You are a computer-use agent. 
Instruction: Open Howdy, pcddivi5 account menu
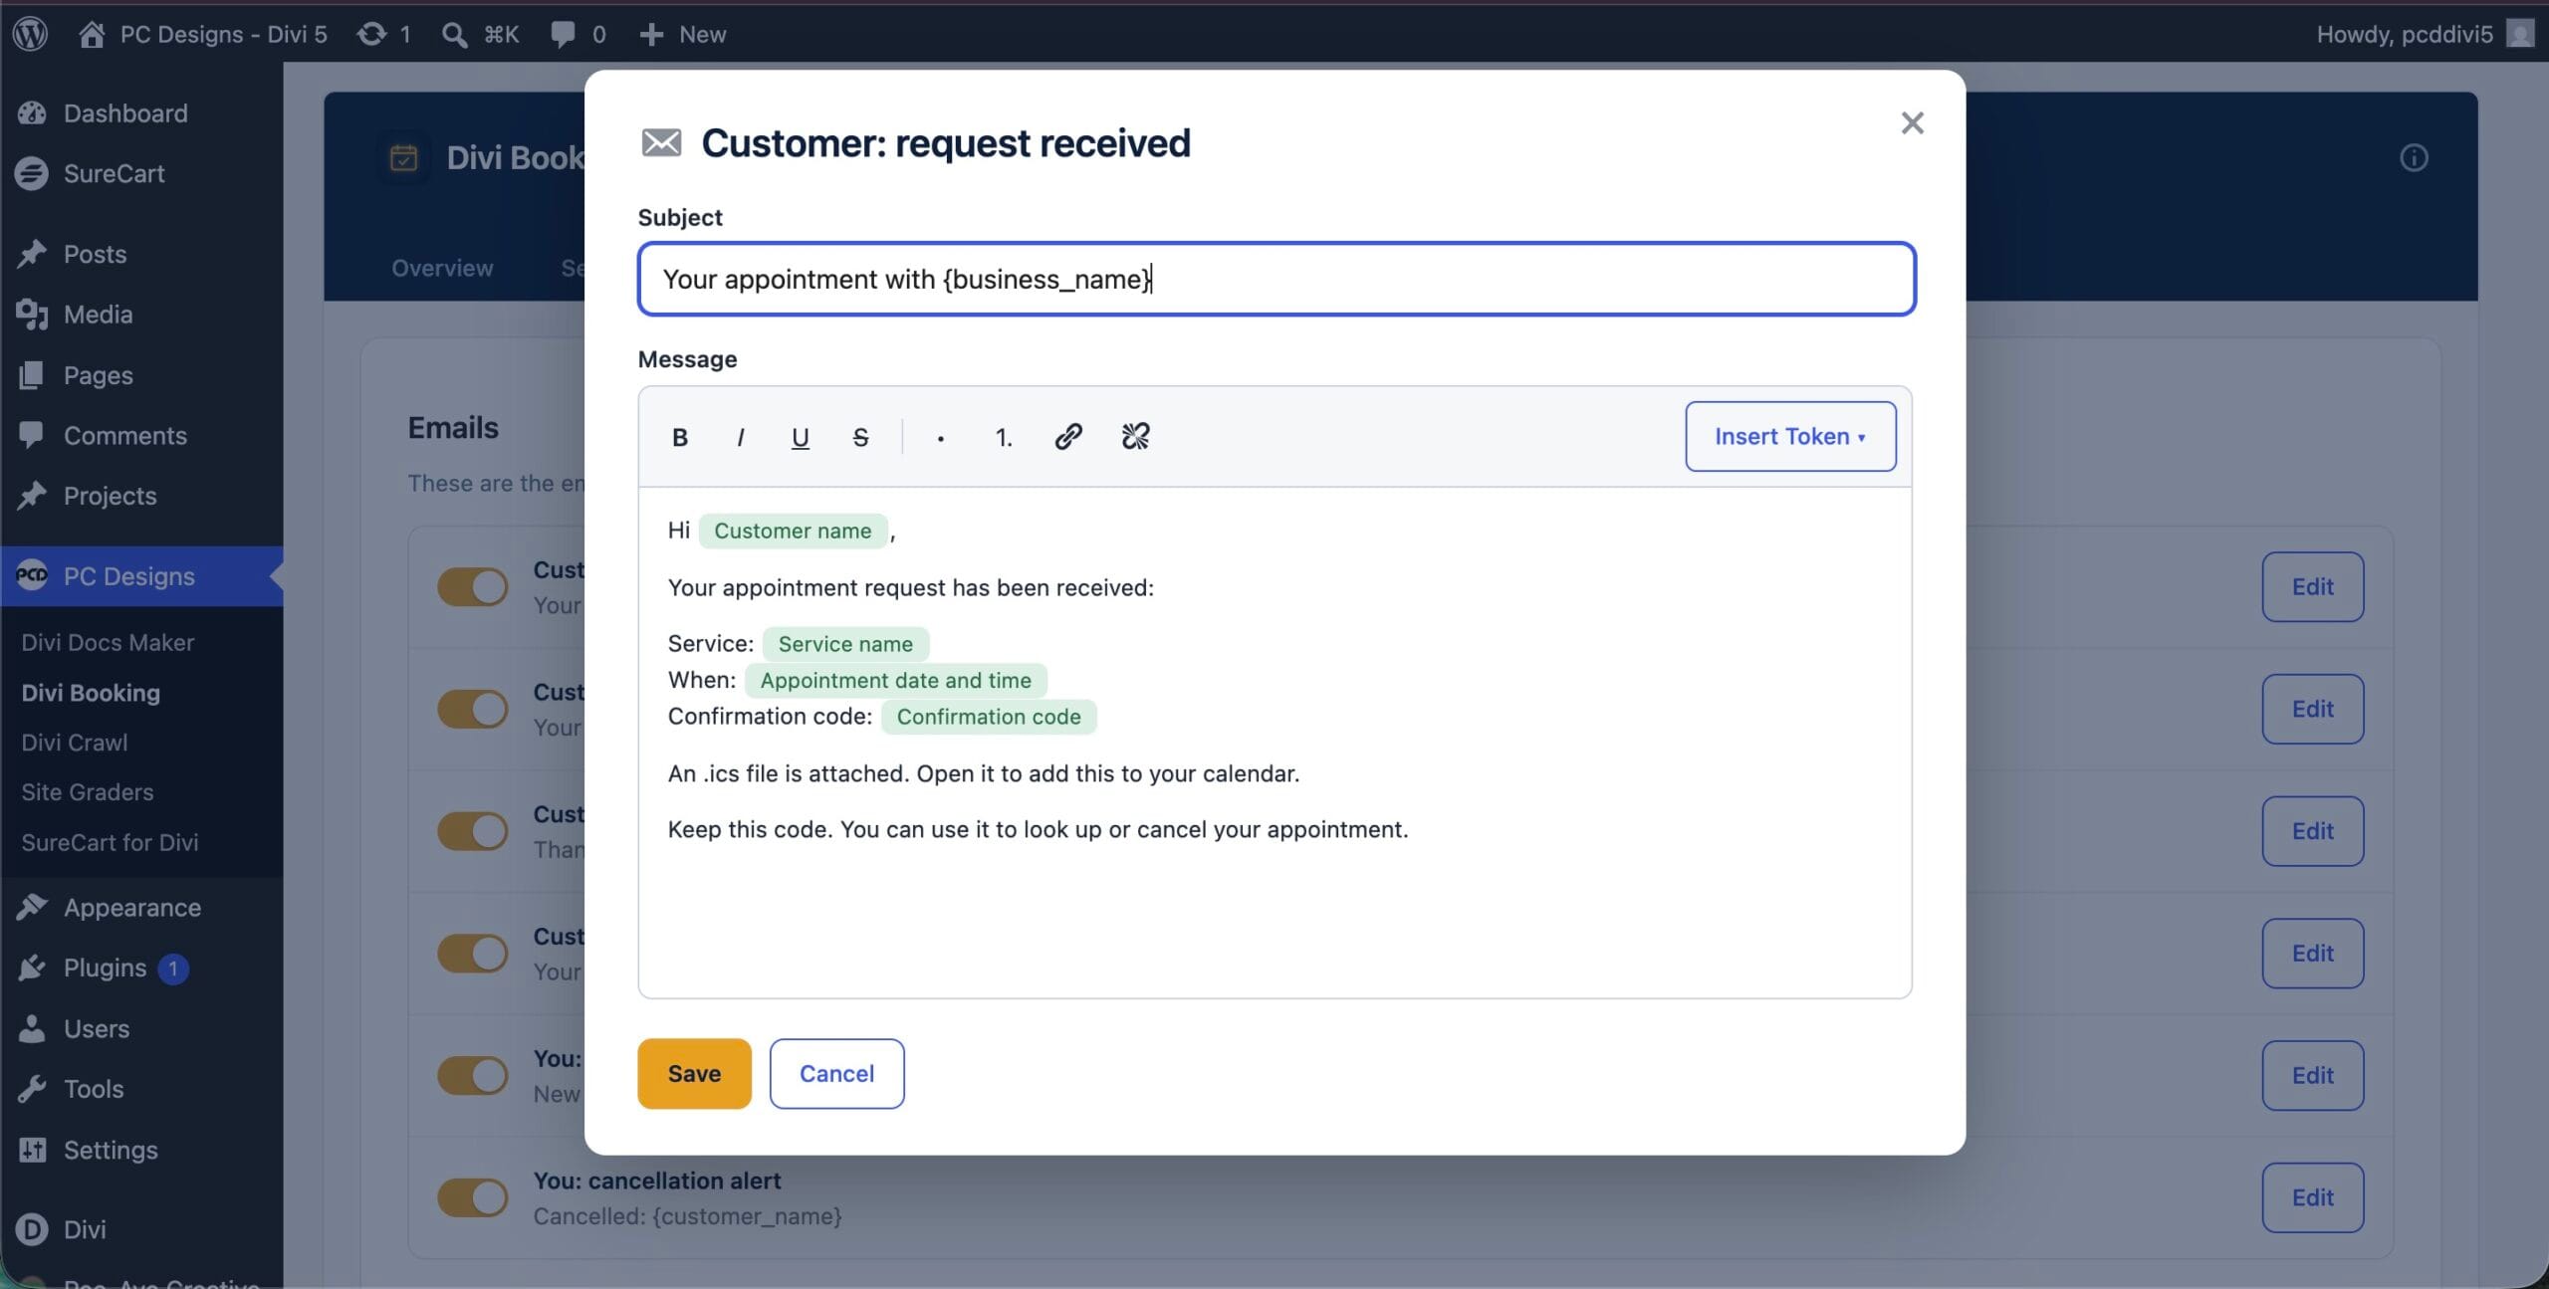[x=2424, y=34]
